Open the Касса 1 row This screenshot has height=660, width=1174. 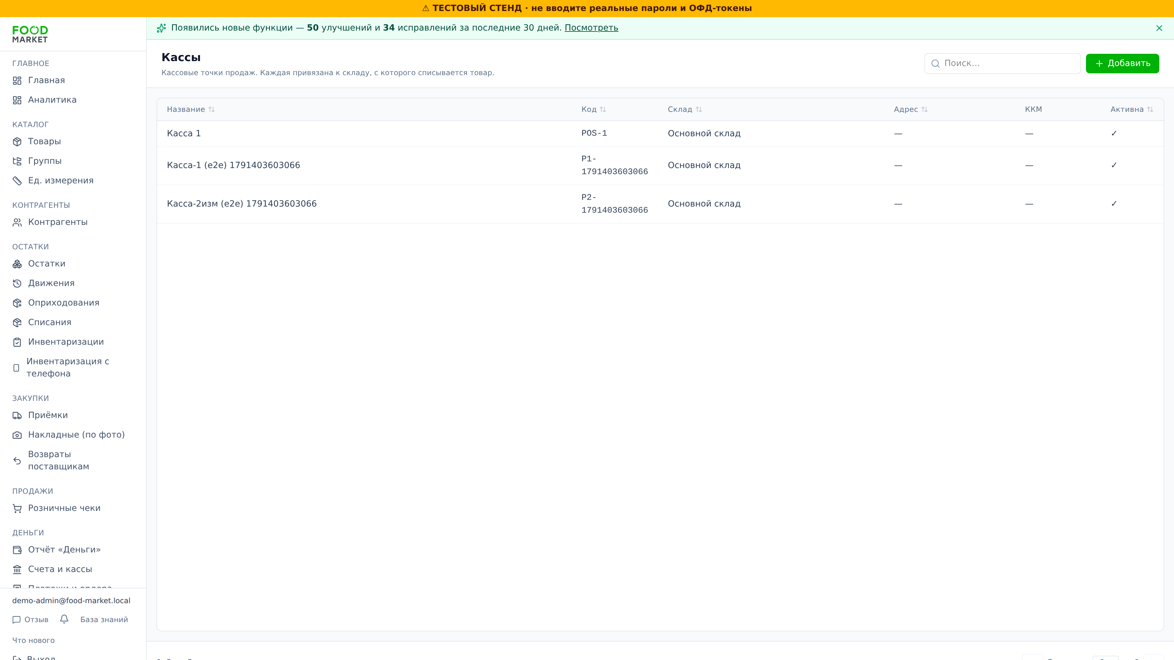[660, 134]
